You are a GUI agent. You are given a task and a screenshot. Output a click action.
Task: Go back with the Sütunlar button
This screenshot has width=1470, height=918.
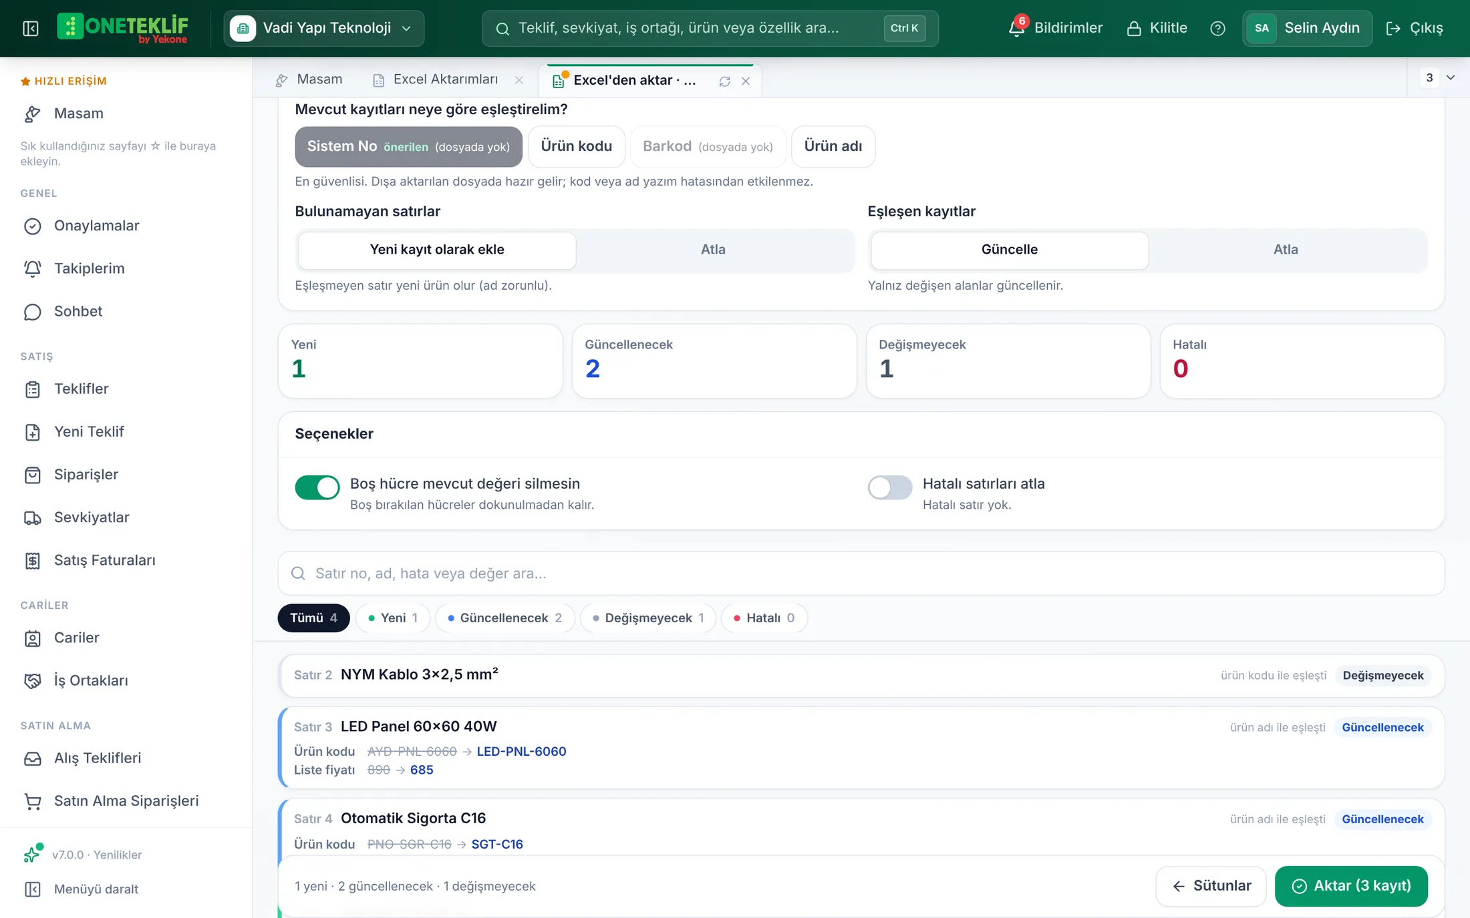1211,886
